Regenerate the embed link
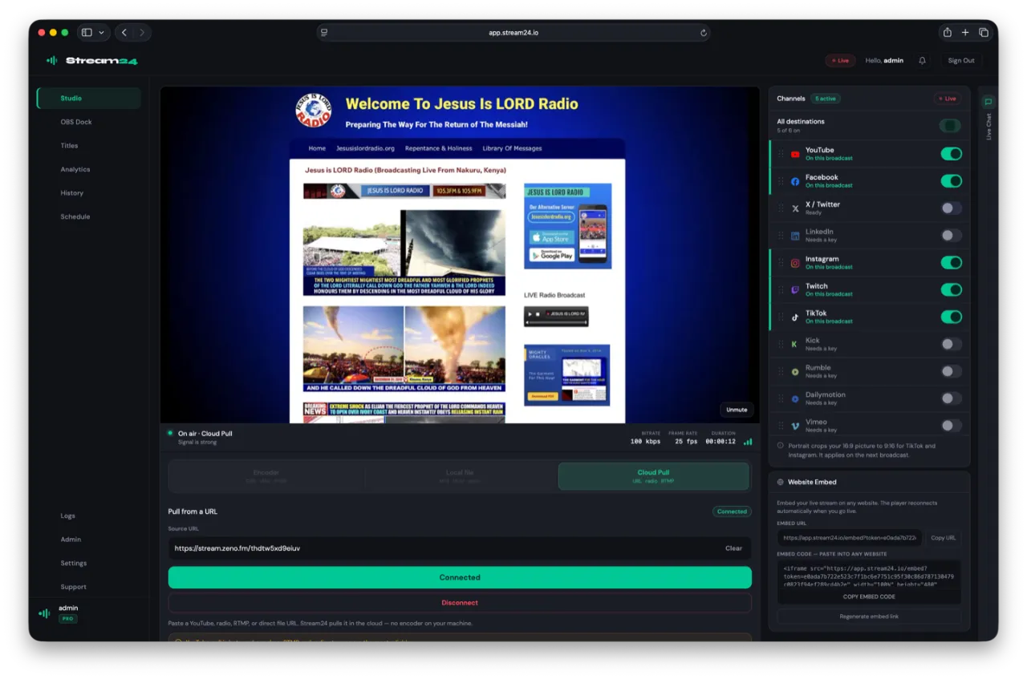Image resolution: width=1027 pixels, height=679 pixels. [x=869, y=616]
